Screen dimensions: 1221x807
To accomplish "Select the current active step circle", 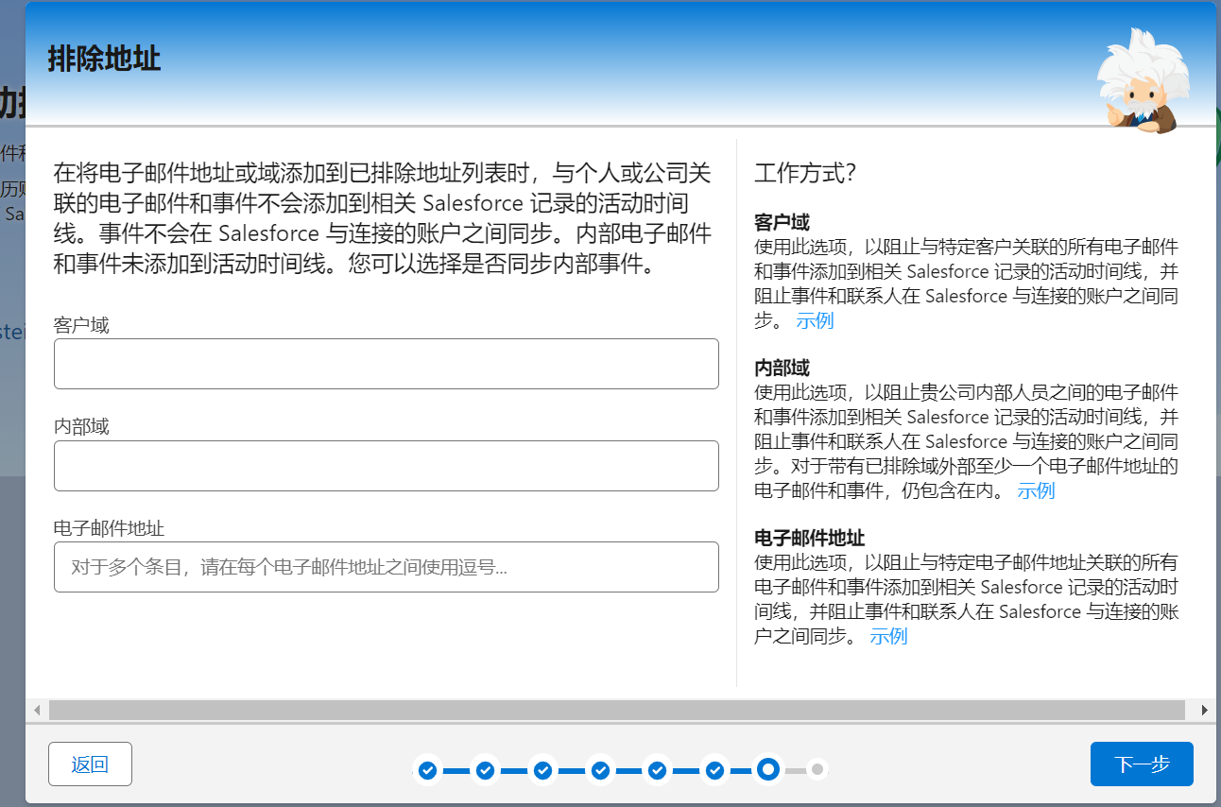I will tap(768, 770).
